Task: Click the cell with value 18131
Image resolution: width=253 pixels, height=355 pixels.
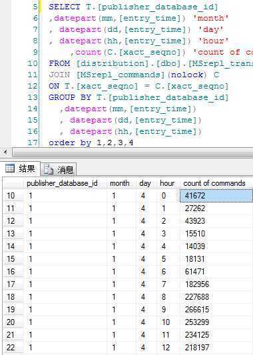Action: 216,259
